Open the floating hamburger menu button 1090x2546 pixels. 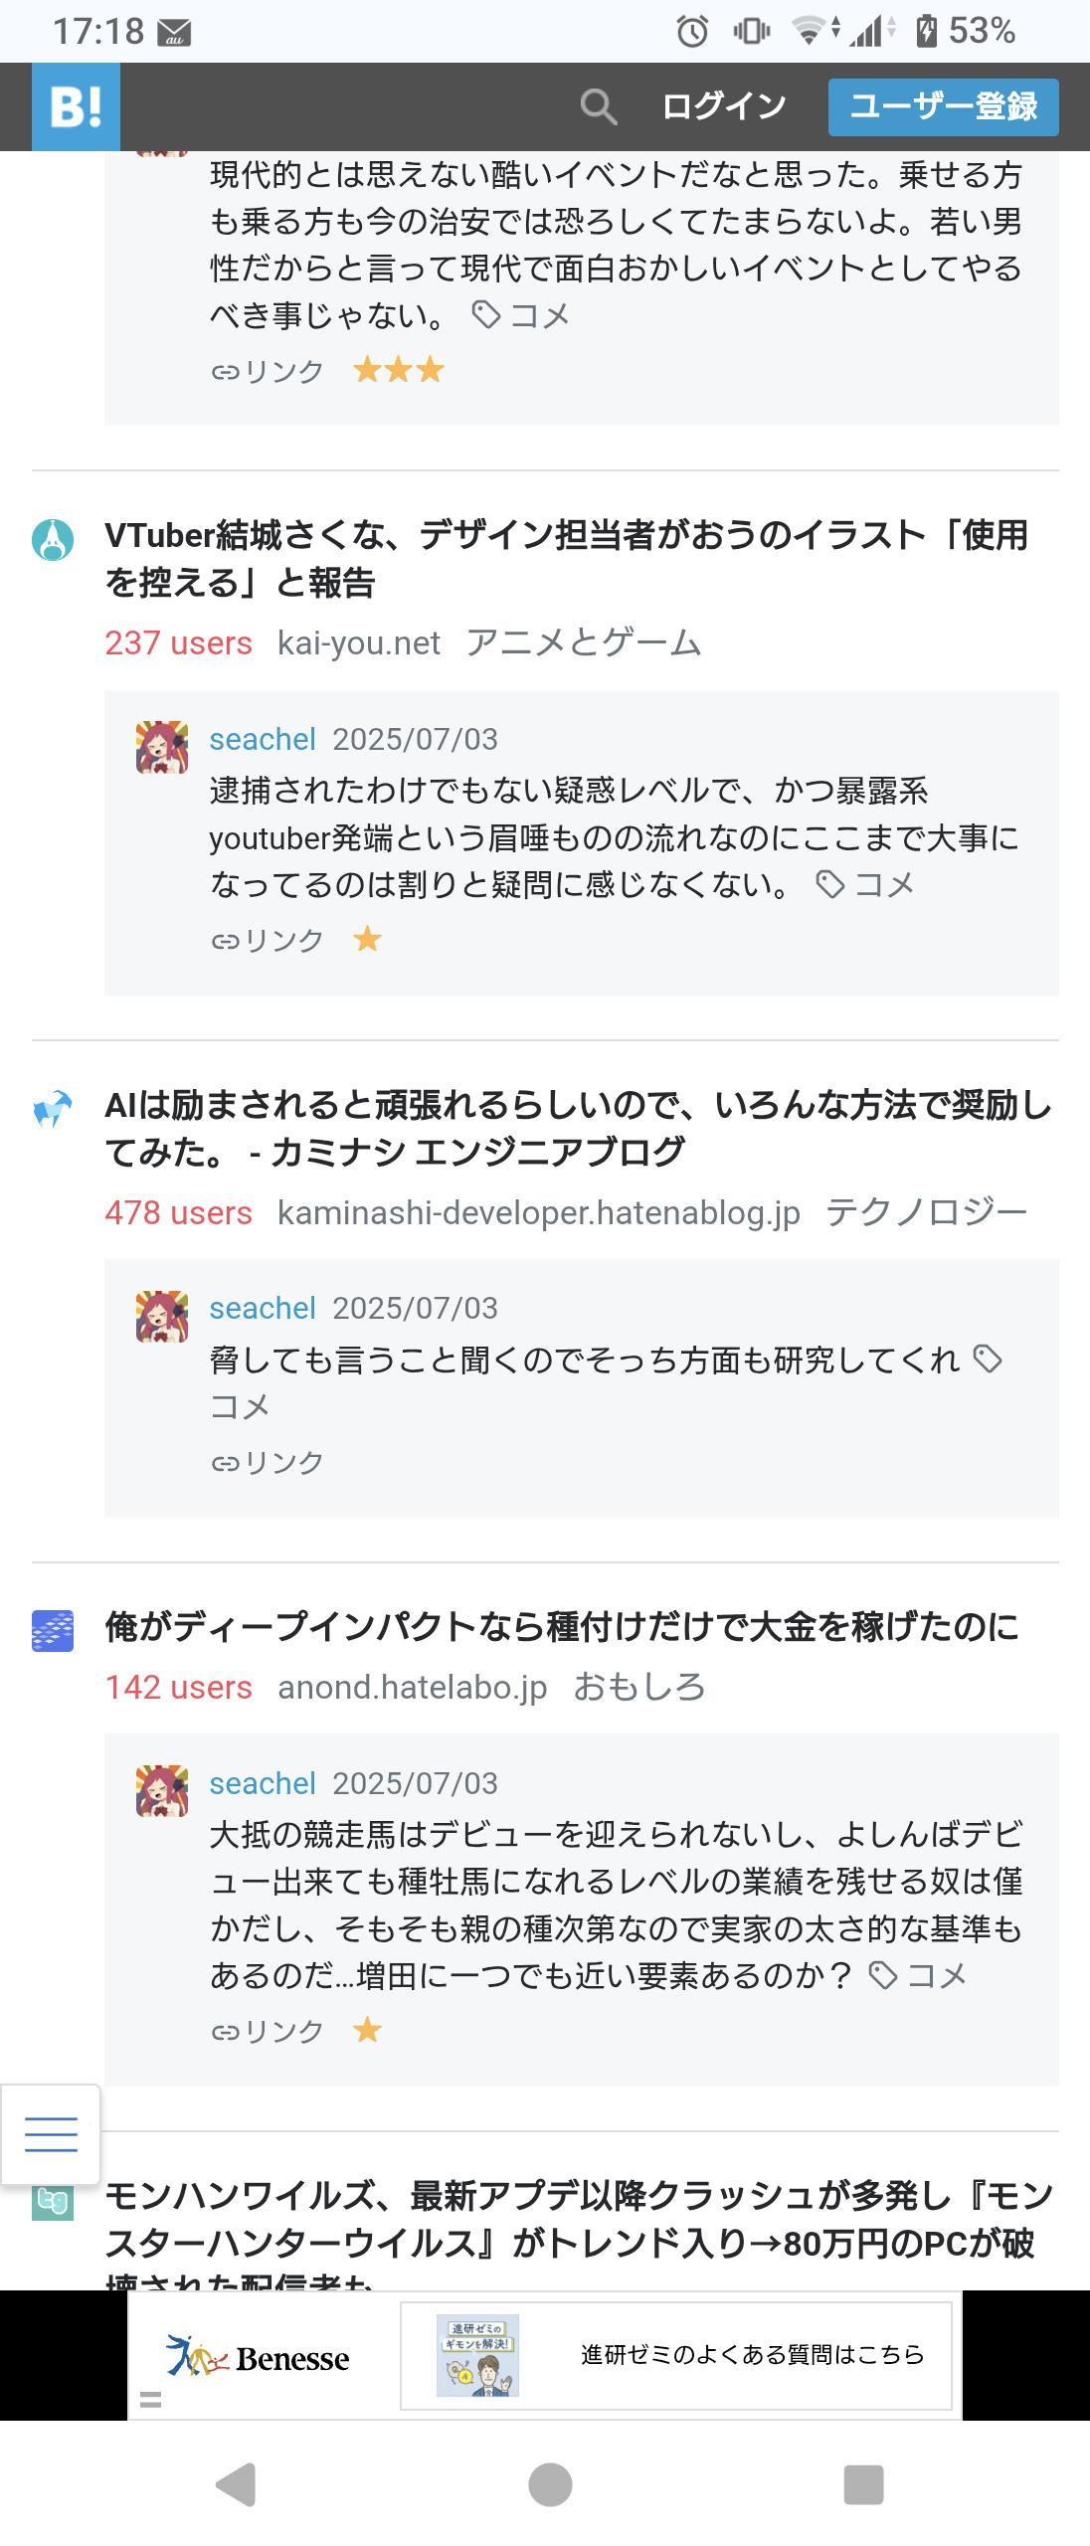[x=51, y=2134]
